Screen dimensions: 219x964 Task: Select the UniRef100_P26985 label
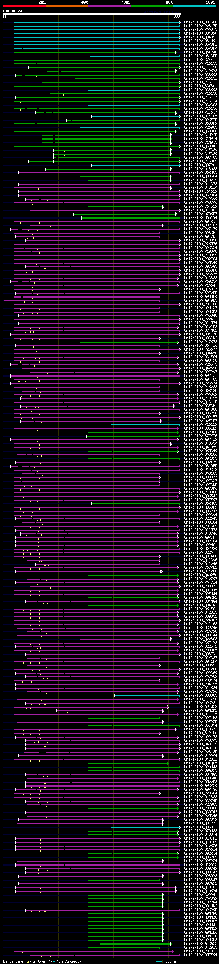[201, 127]
